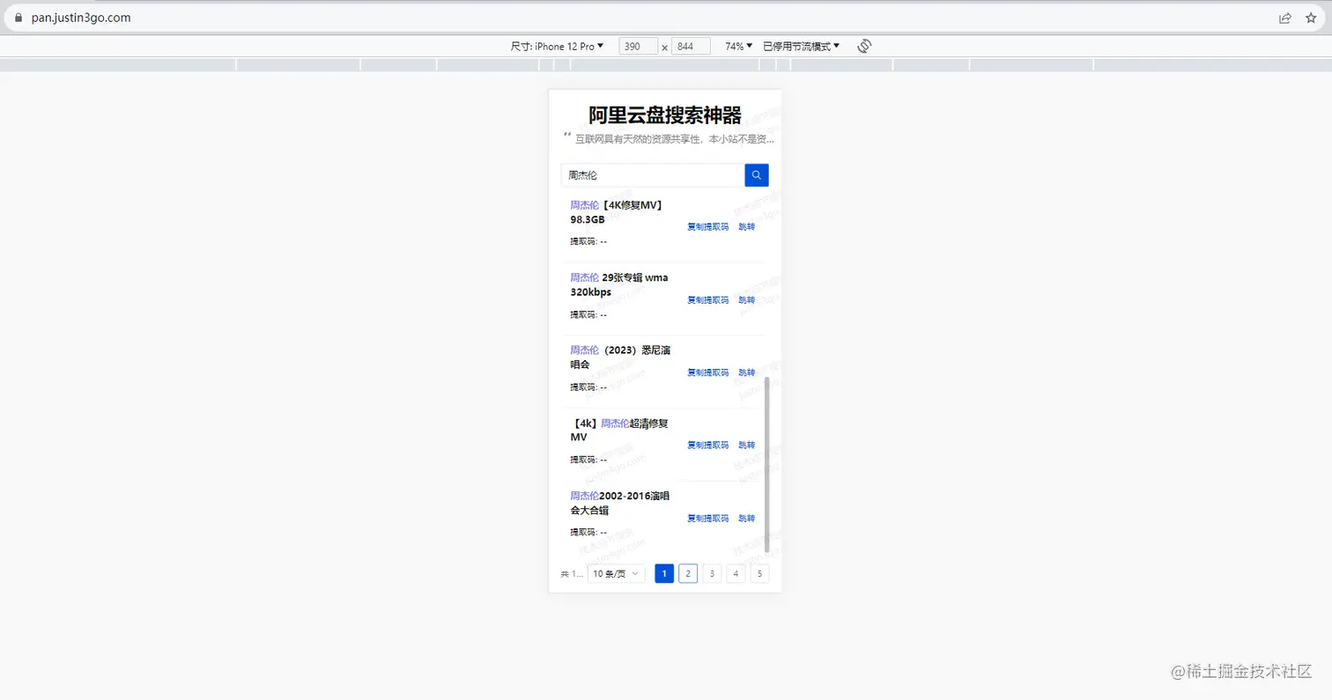Click the result title 周杰伦2002-2016演唱会大合辑
1332x700 pixels.
pos(619,503)
